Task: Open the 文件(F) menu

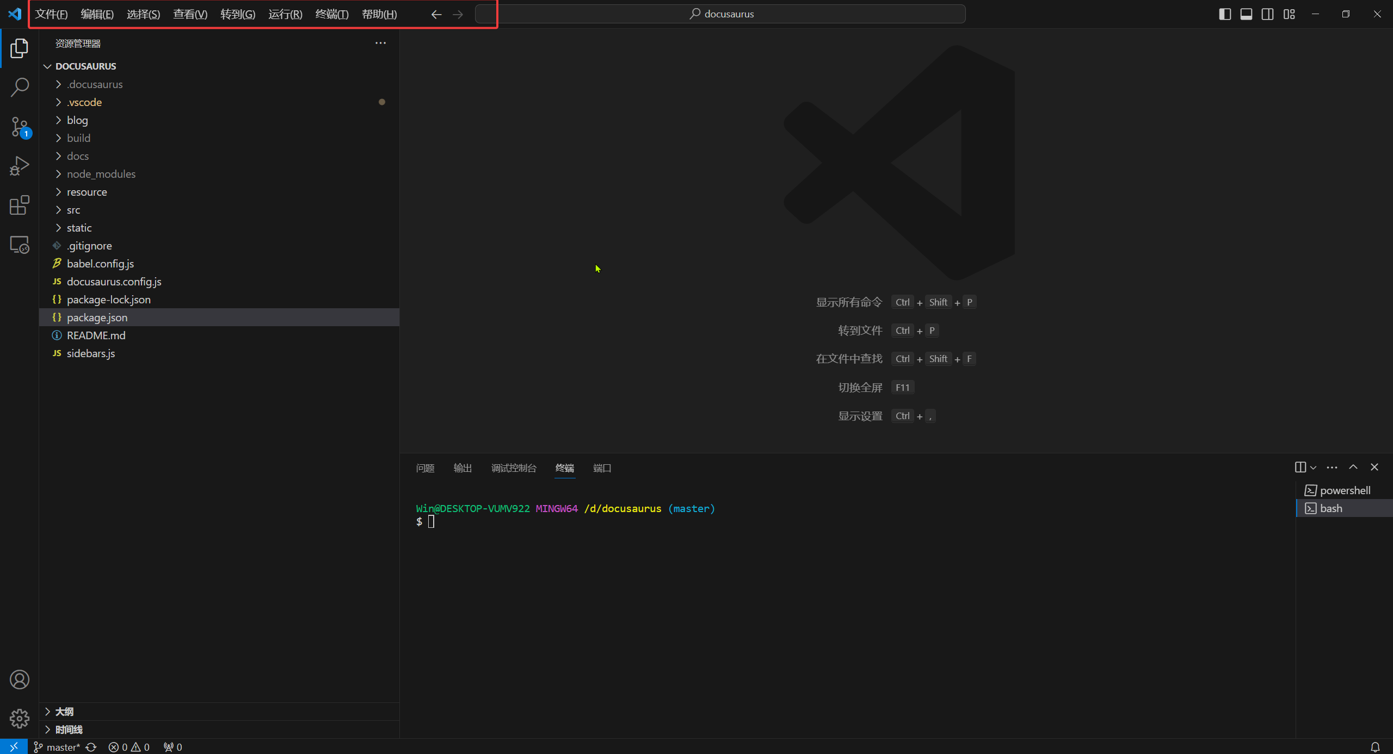Action: click(51, 14)
